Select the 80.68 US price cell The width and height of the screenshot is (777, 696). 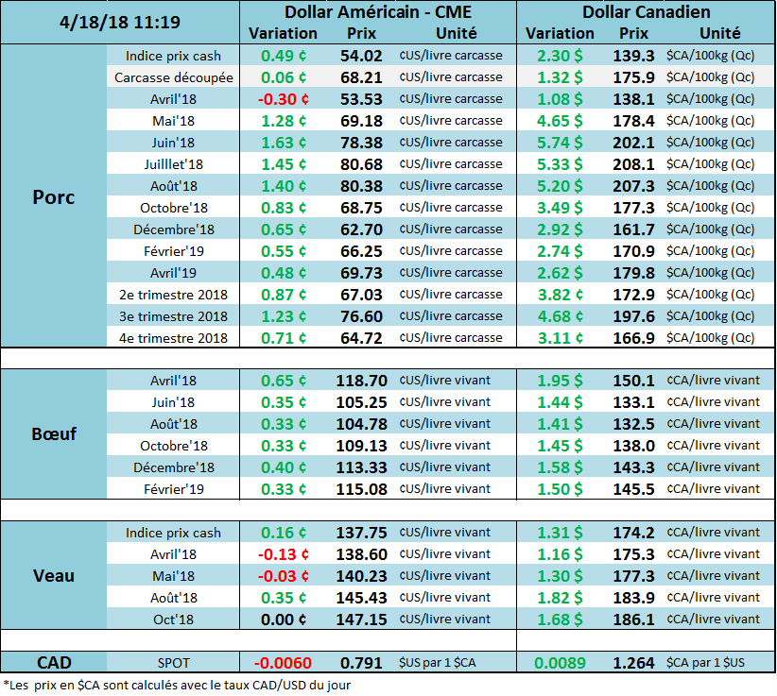[360, 164]
